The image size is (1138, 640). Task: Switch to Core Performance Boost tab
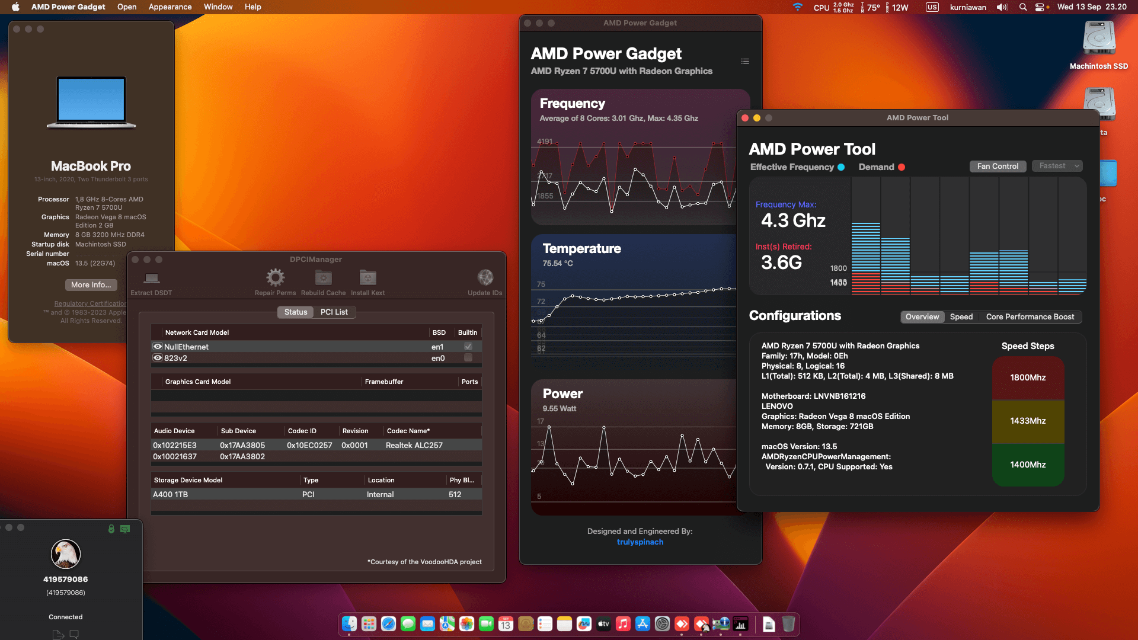pyautogui.click(x=1030, y=317)
